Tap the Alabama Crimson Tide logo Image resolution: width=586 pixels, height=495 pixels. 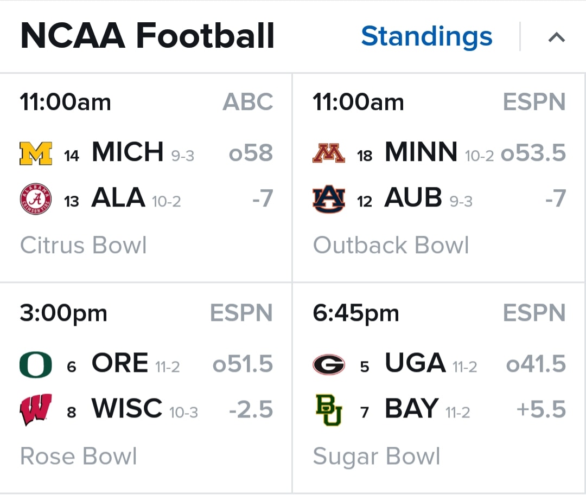click(35, 199)
